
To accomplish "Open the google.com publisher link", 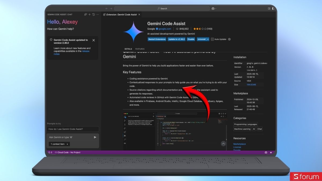I will click(x=165, y=29).
